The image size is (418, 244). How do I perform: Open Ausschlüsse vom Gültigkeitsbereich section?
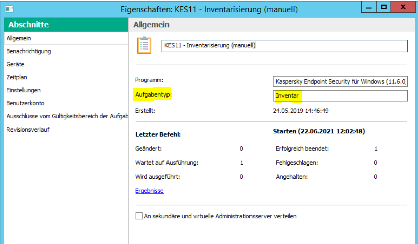65,116
